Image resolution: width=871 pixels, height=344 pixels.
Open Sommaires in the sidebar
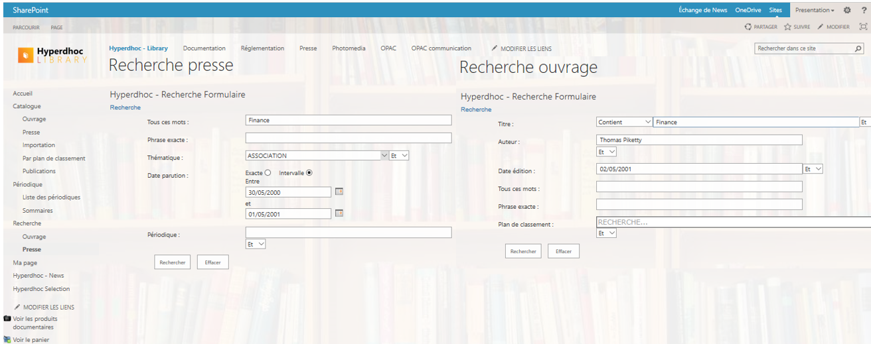coord(38,211)
